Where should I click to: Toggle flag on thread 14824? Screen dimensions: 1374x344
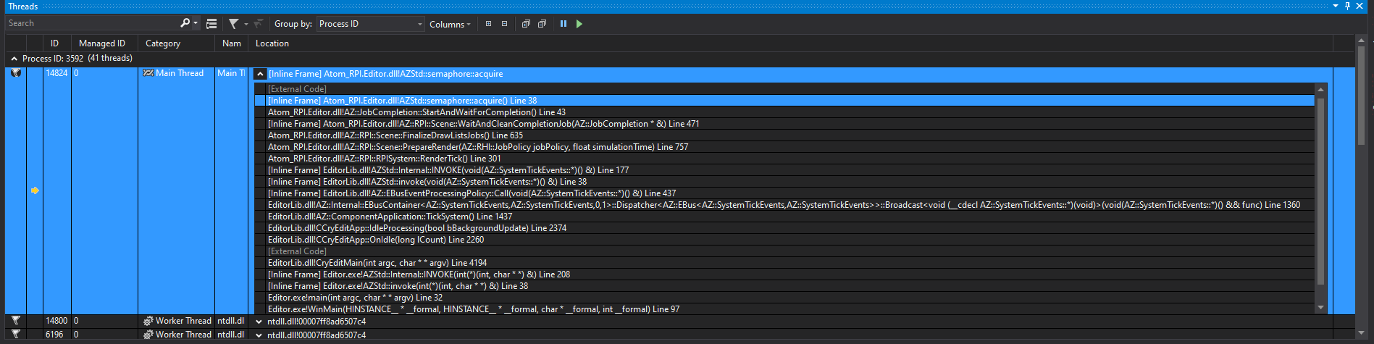[x=15, y=73]
